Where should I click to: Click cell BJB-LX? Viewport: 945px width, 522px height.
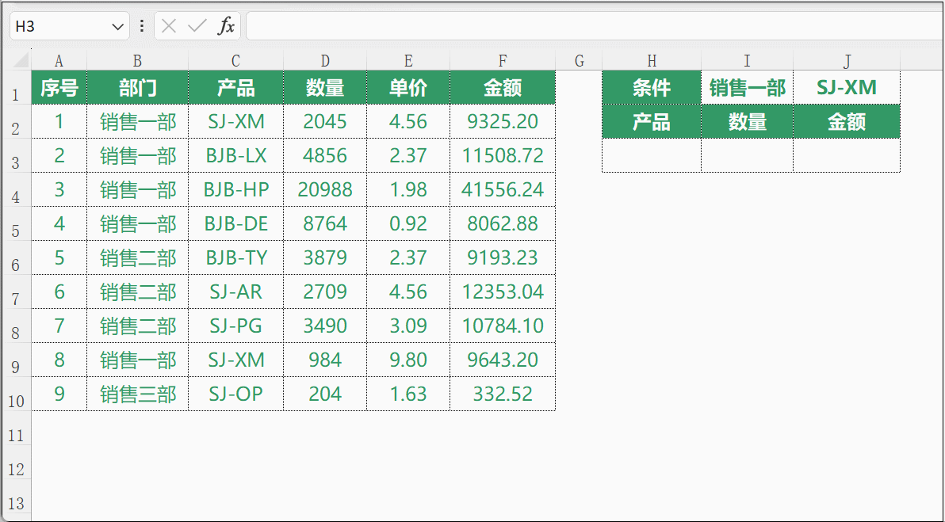click(235, 156)
